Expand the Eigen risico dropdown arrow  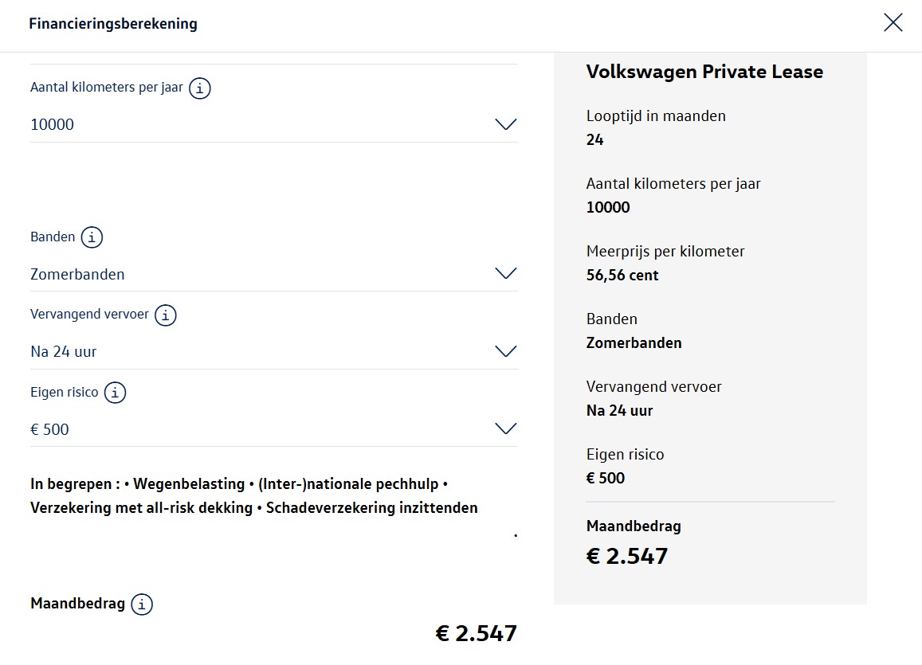506,428
